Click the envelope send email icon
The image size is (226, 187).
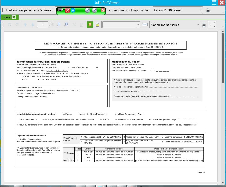pos(145,25)
